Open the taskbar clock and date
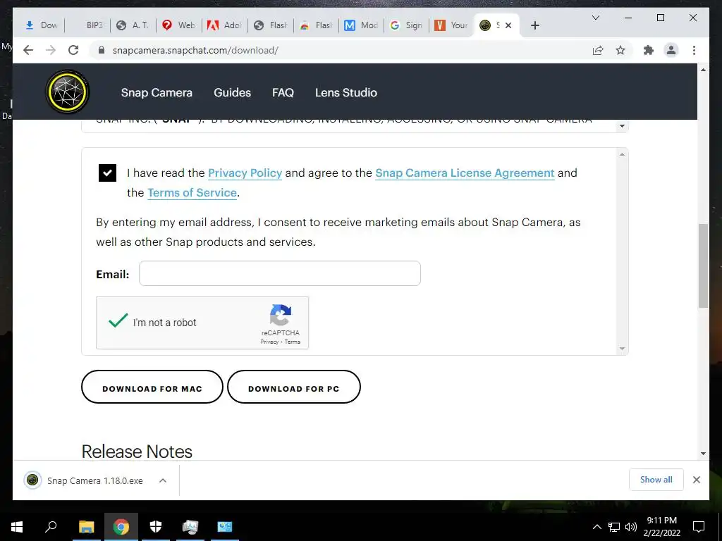 pyautogui.click(x=661, y=527)
